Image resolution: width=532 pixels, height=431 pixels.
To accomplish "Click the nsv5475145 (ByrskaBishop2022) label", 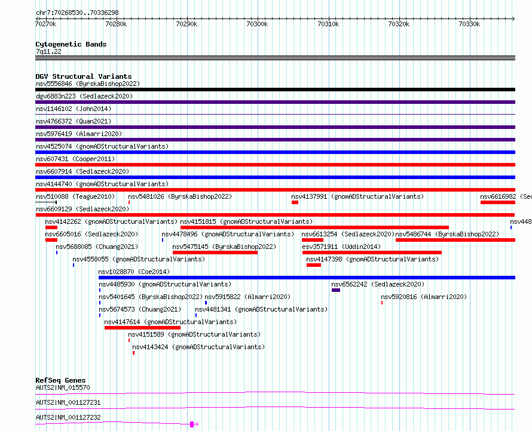I will coord(224,247).
